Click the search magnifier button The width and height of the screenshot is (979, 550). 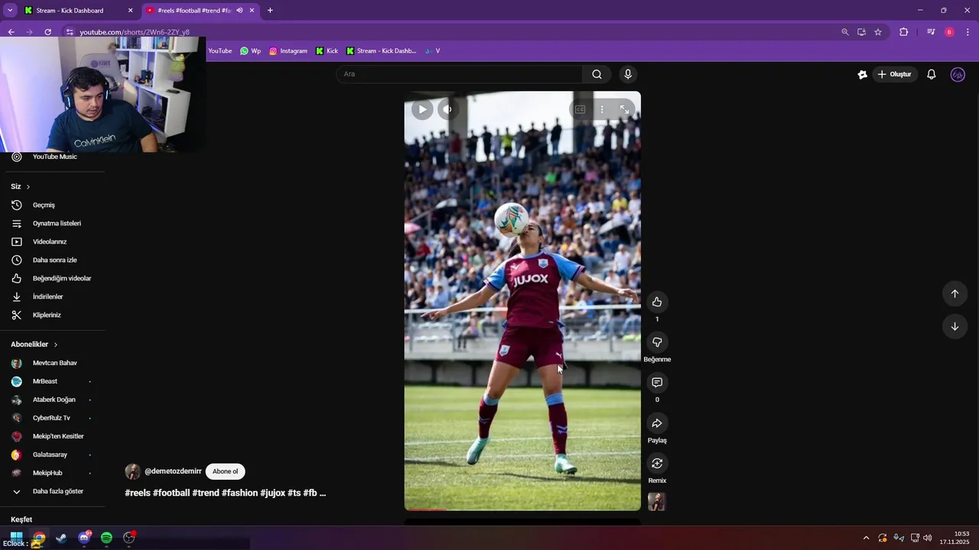pos(597,74)
